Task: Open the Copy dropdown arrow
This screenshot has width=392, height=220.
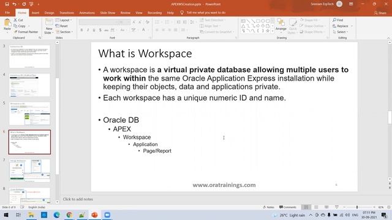Action: click(x=29, y=26)
